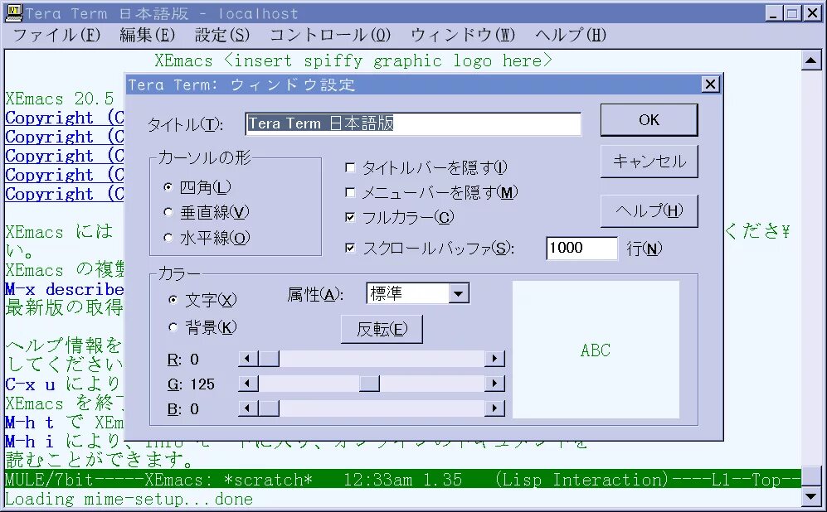Click the Tera Term title bar application icon

click(x=14, y=12)
